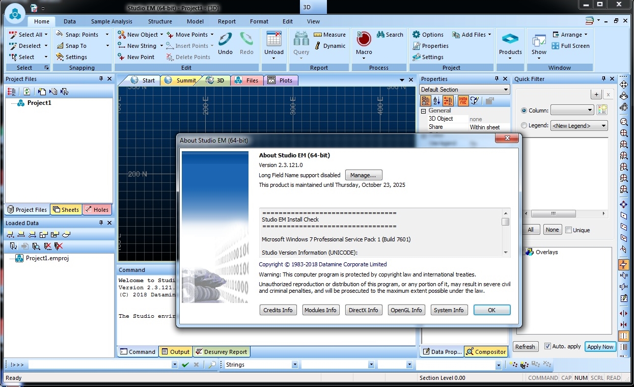Image resolution: width=634 pixels, height=387 pixels.
Task: Select the Legend radio button
Action: [524, 125]
